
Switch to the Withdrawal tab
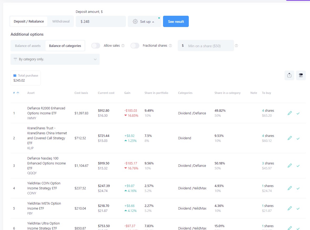(61, 21)
